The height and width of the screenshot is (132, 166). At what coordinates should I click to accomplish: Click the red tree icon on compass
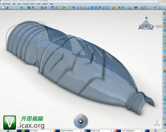(86, 121)
